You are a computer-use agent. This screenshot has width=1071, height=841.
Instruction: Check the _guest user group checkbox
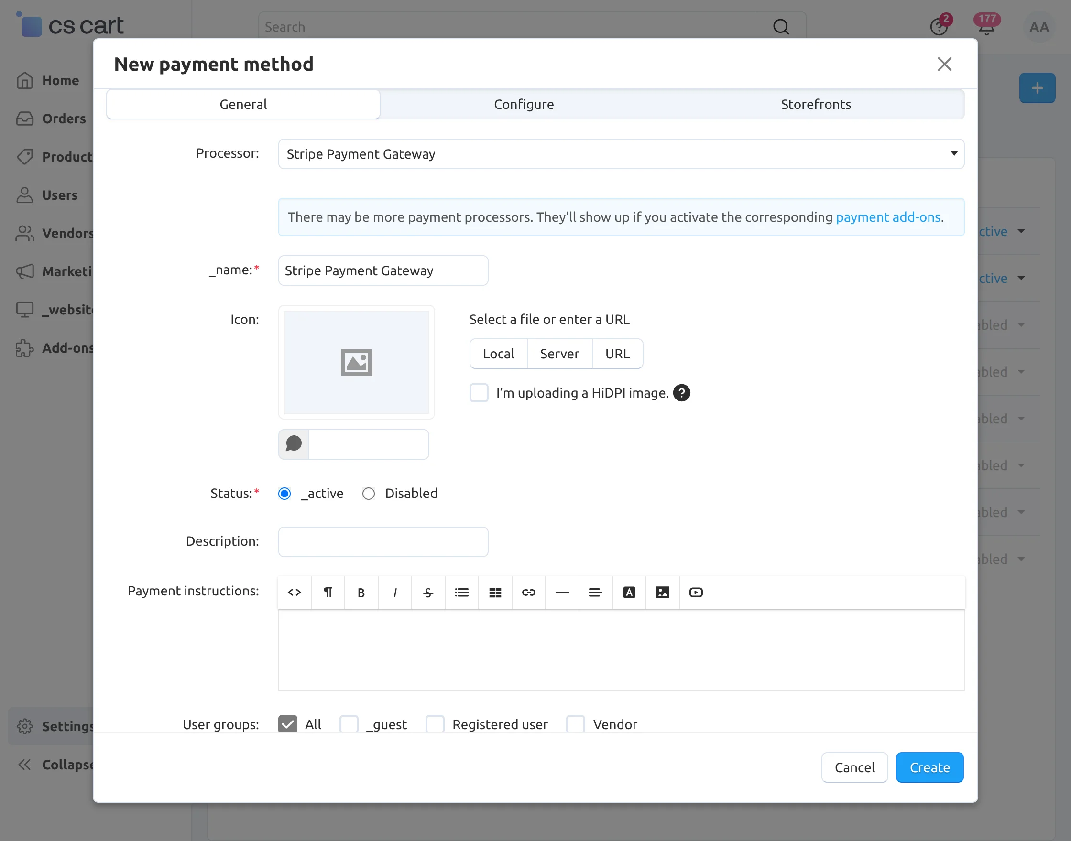click(x=349, y=724)
